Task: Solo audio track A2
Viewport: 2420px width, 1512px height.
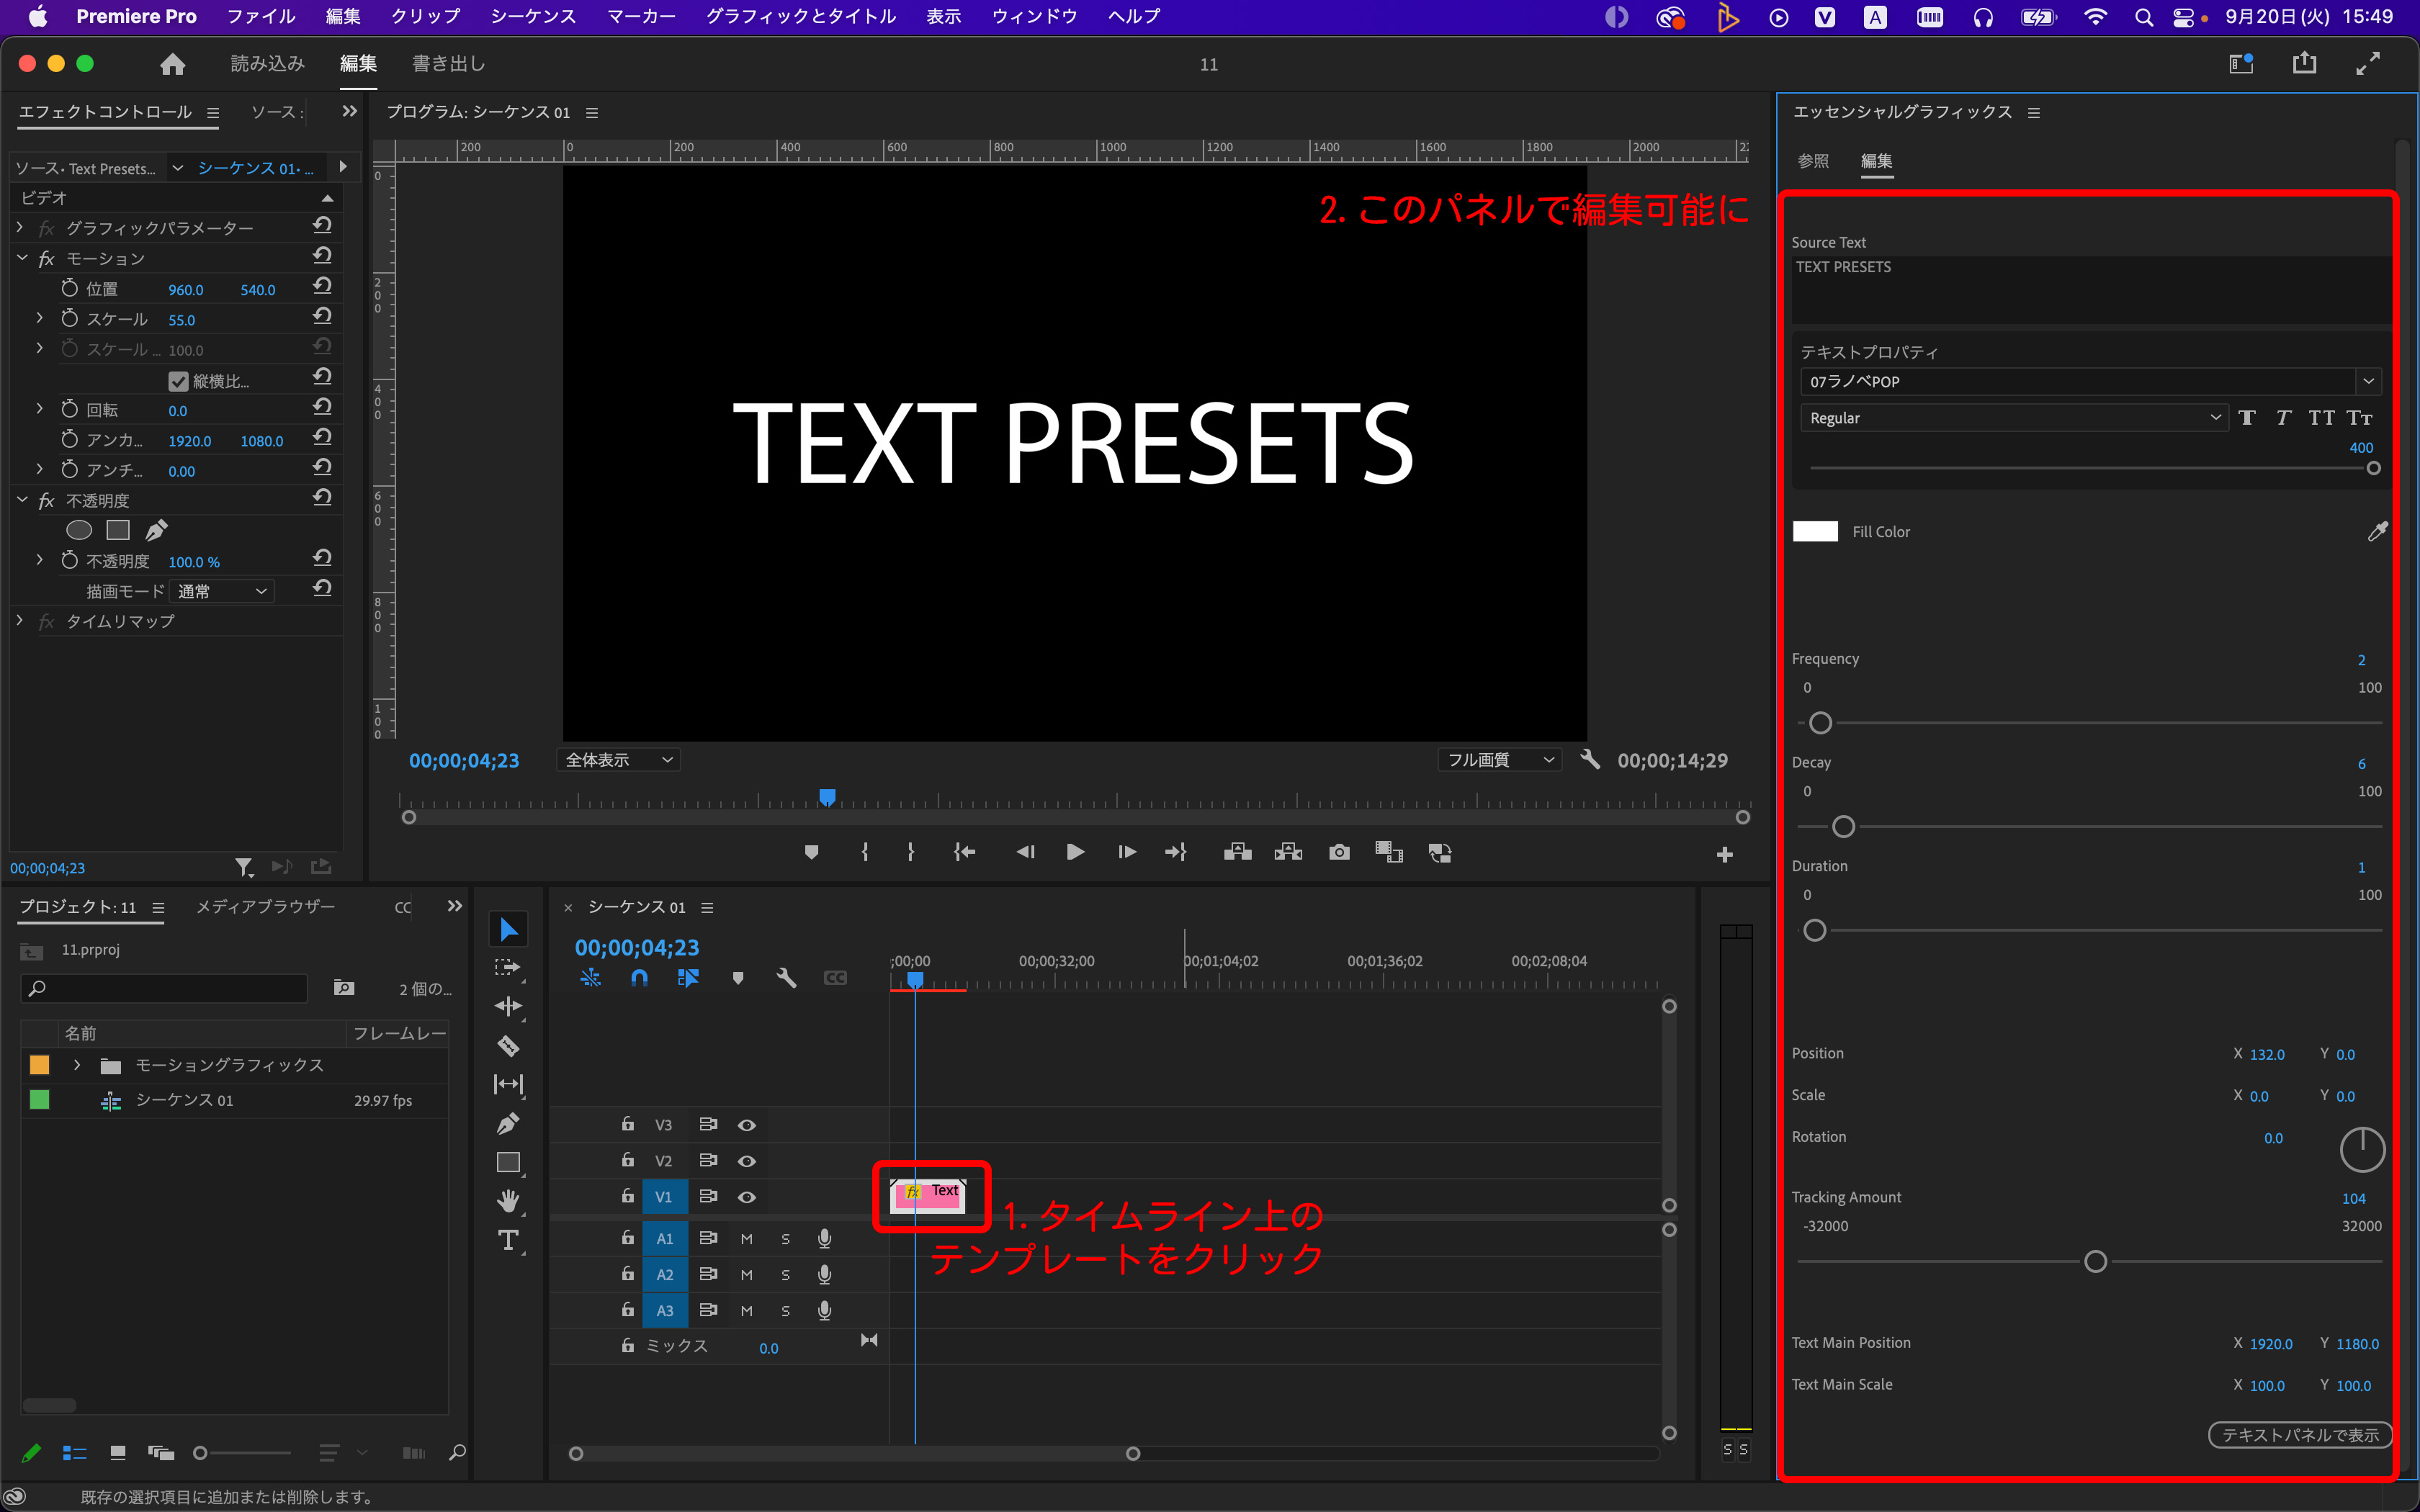Action: (x=785, y=1275)
